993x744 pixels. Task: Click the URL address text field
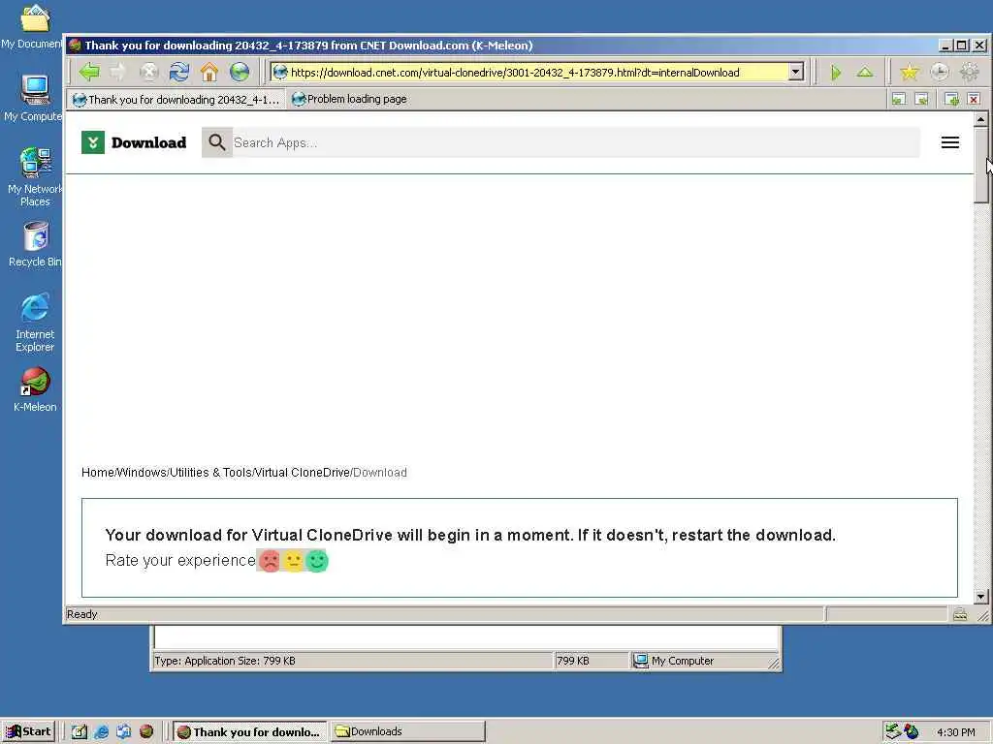[x=538, y=72]
